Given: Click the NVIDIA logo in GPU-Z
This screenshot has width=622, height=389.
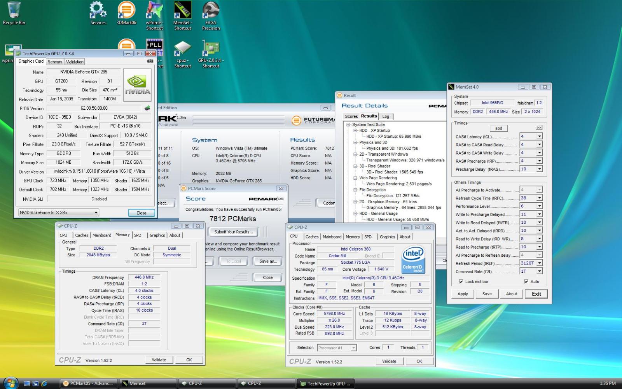Looking at the screenshot, I should pyautogui.click(x=137, y=85).
